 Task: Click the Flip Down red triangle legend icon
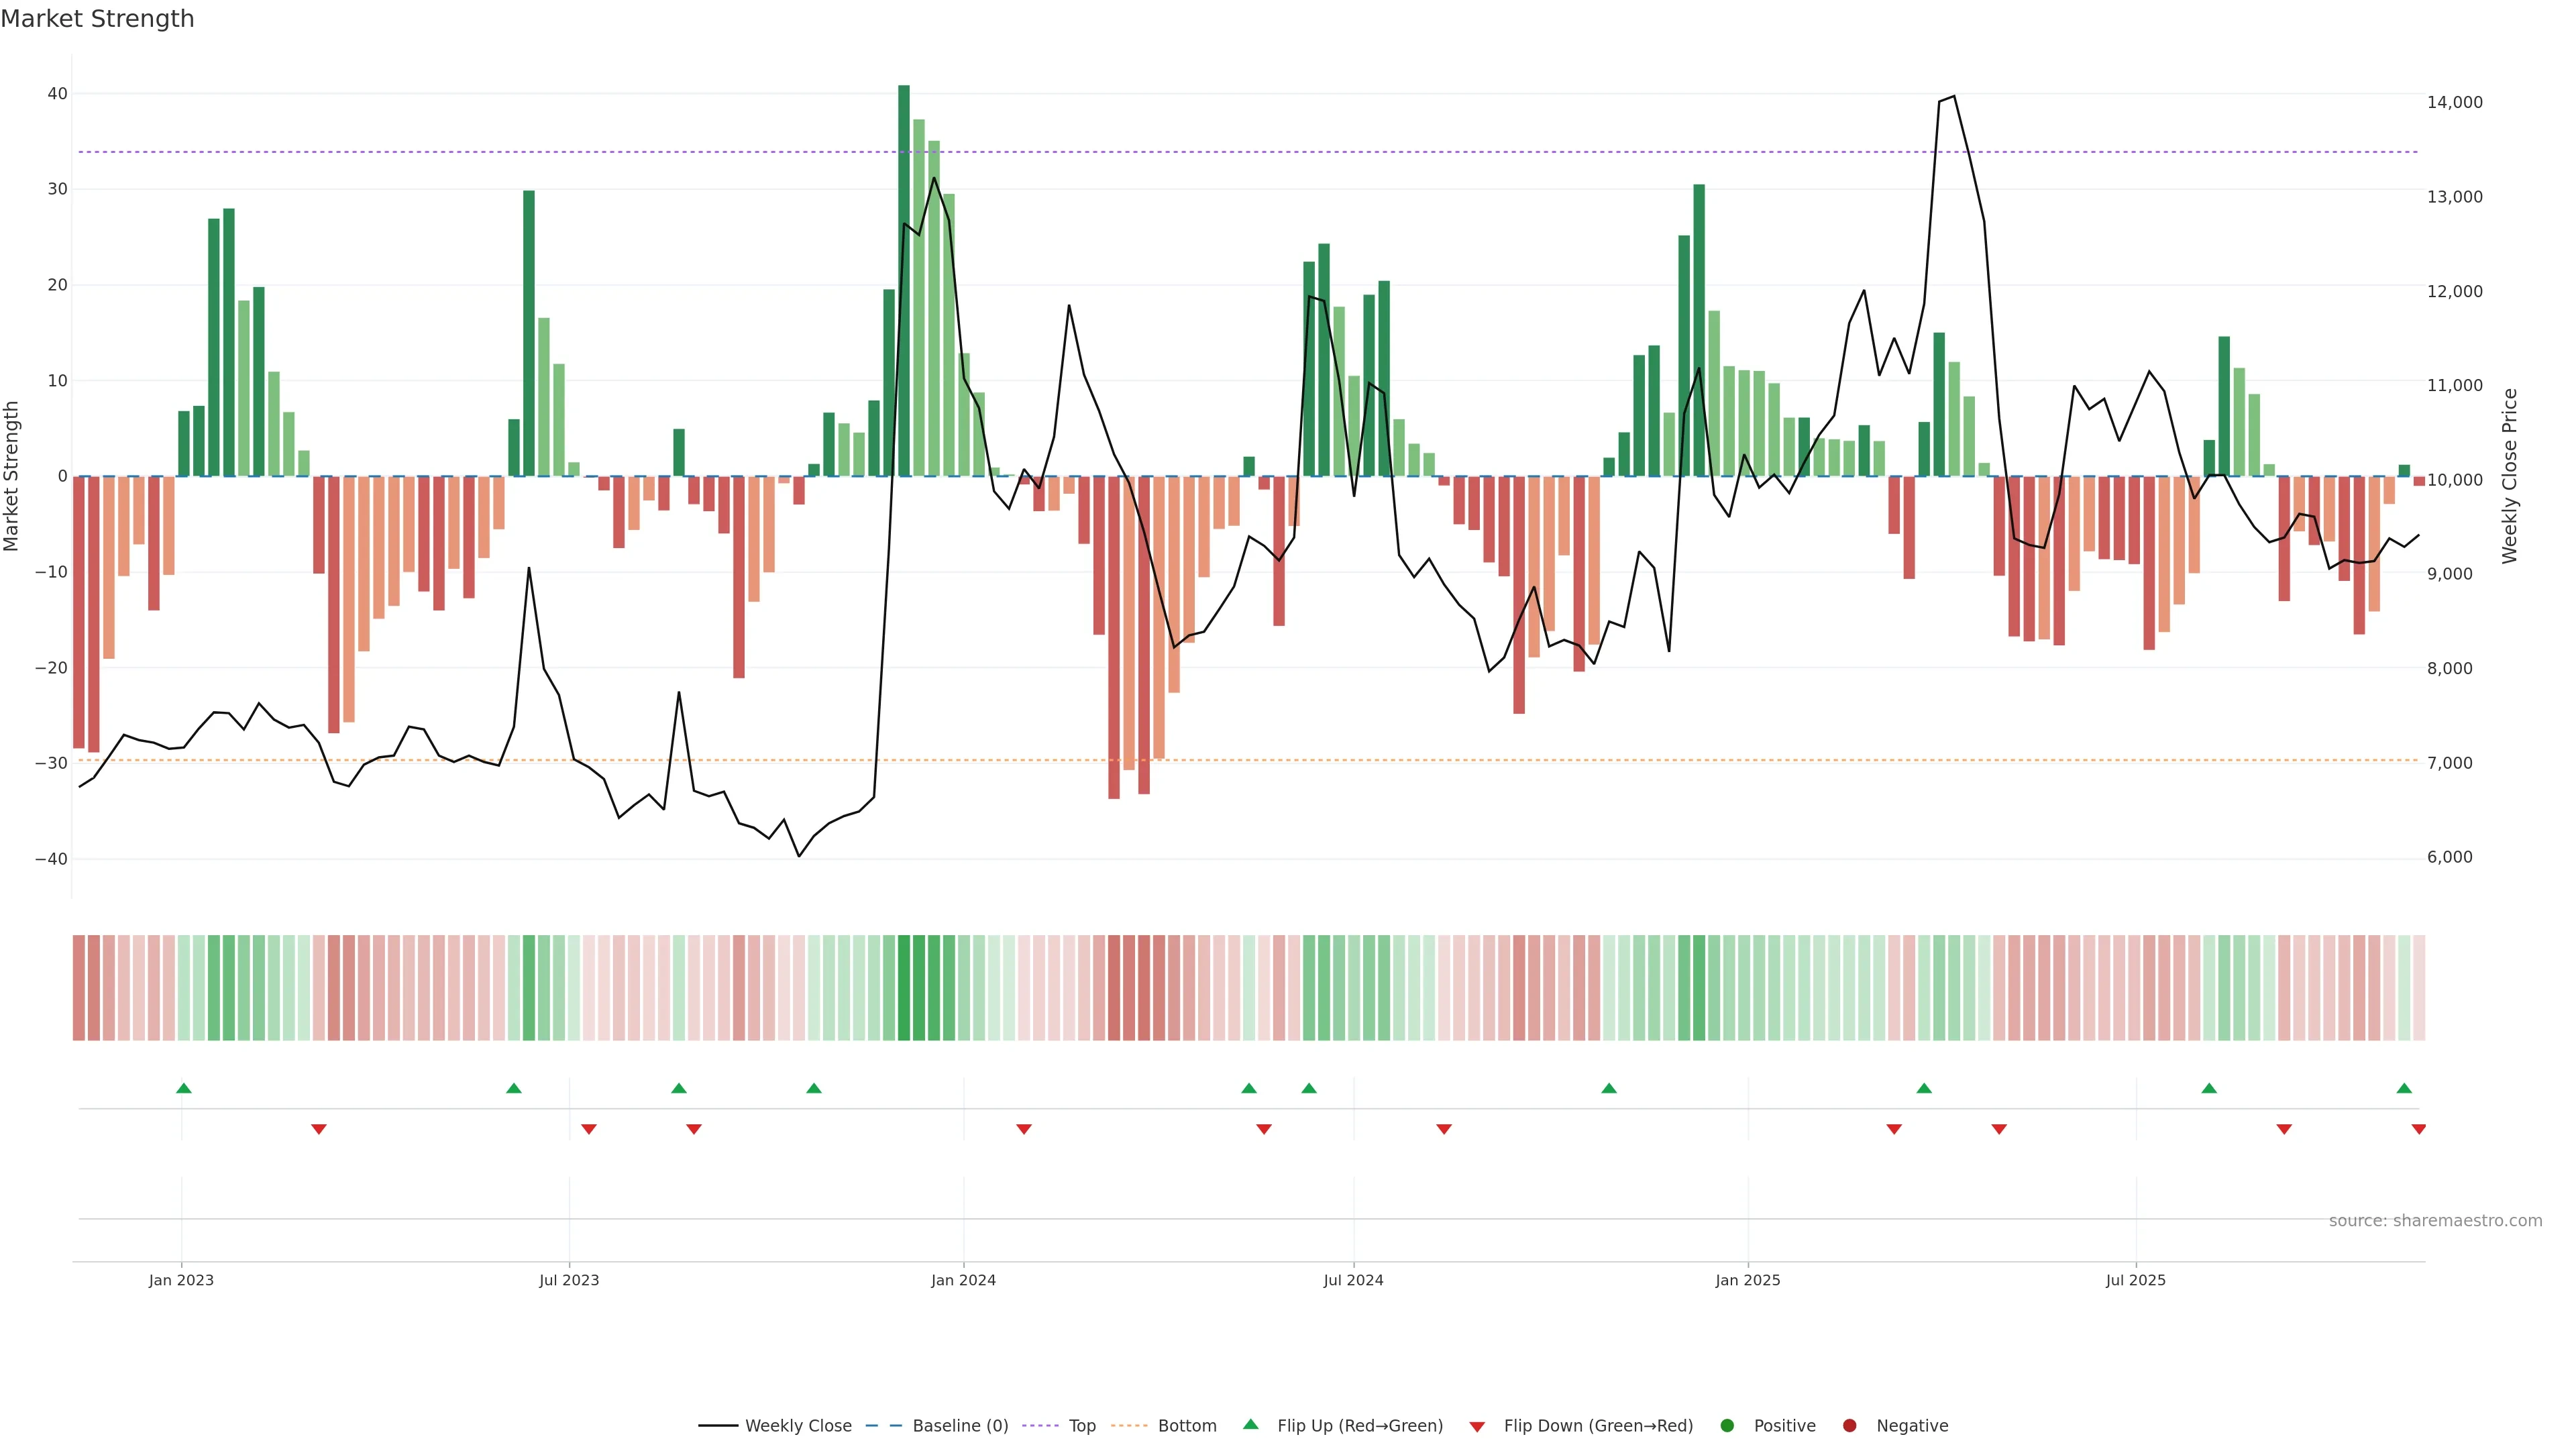(x=1477, y=1427)
